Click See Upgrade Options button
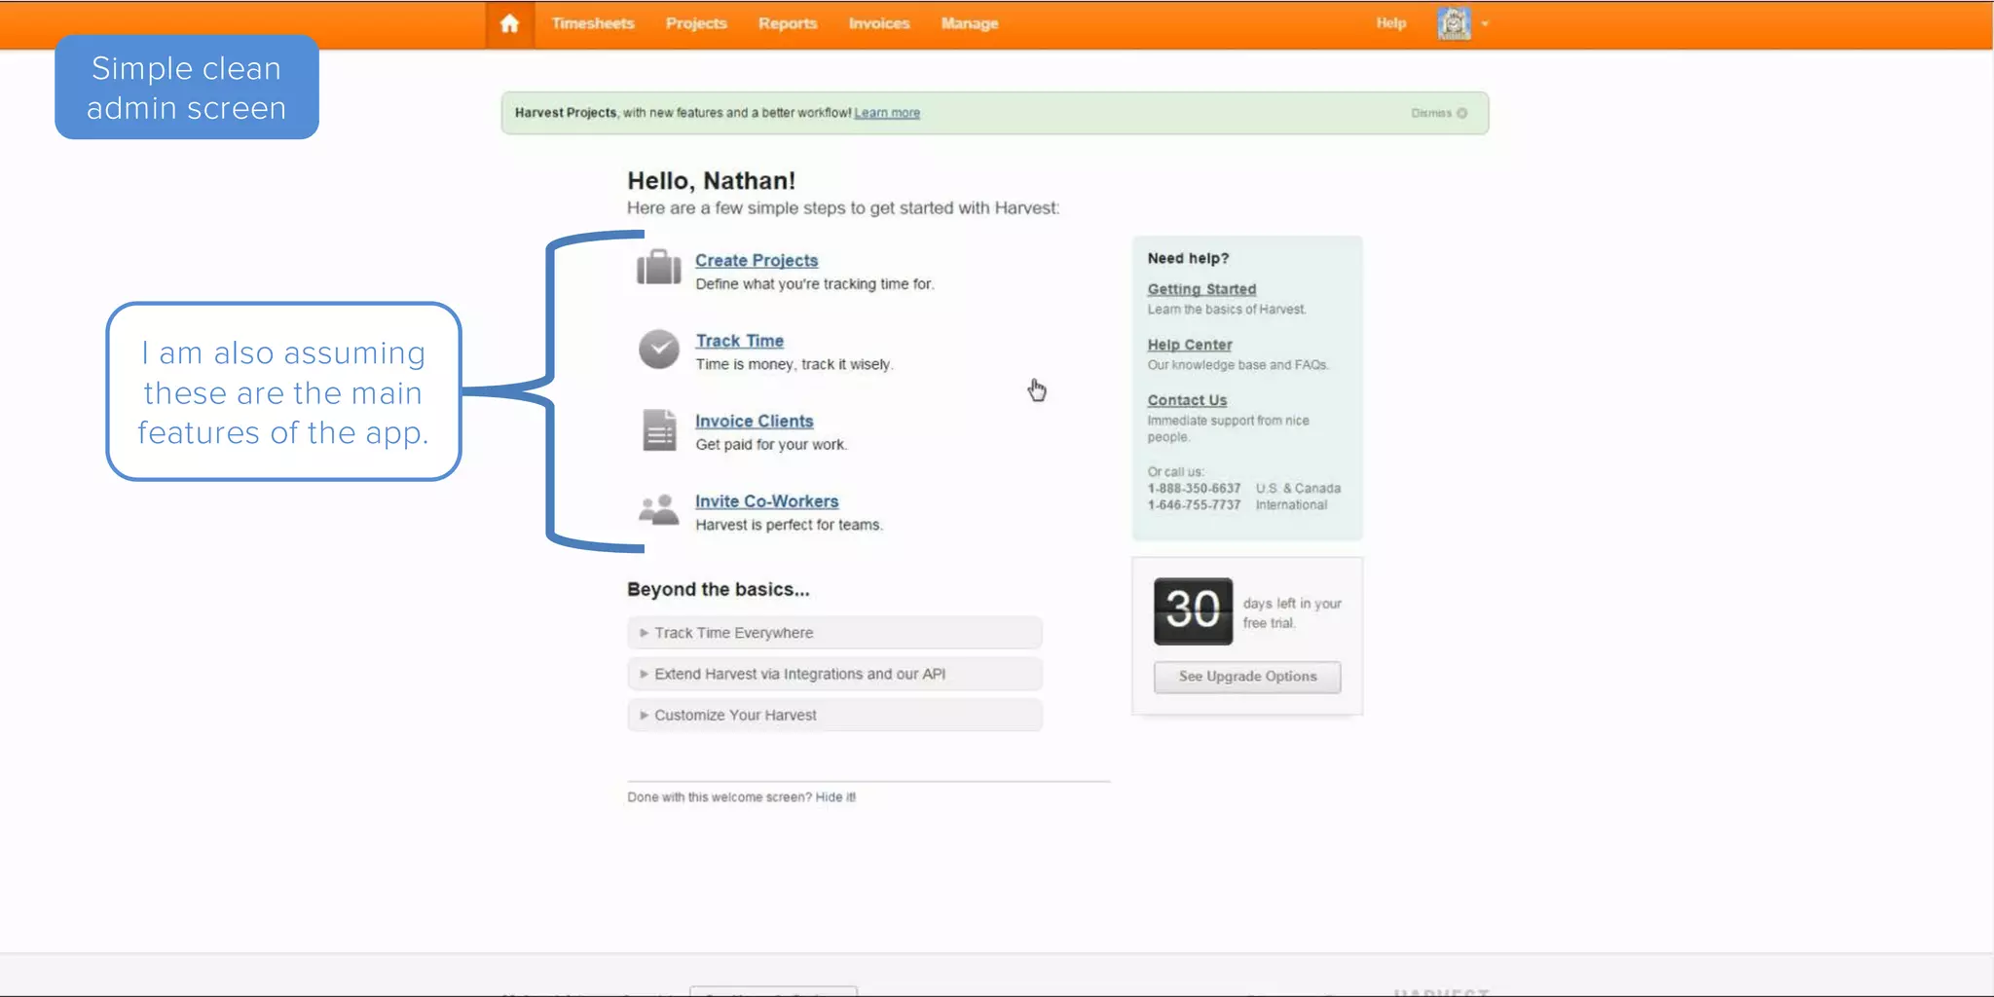1994x997 pixels. coord(1247,677)
